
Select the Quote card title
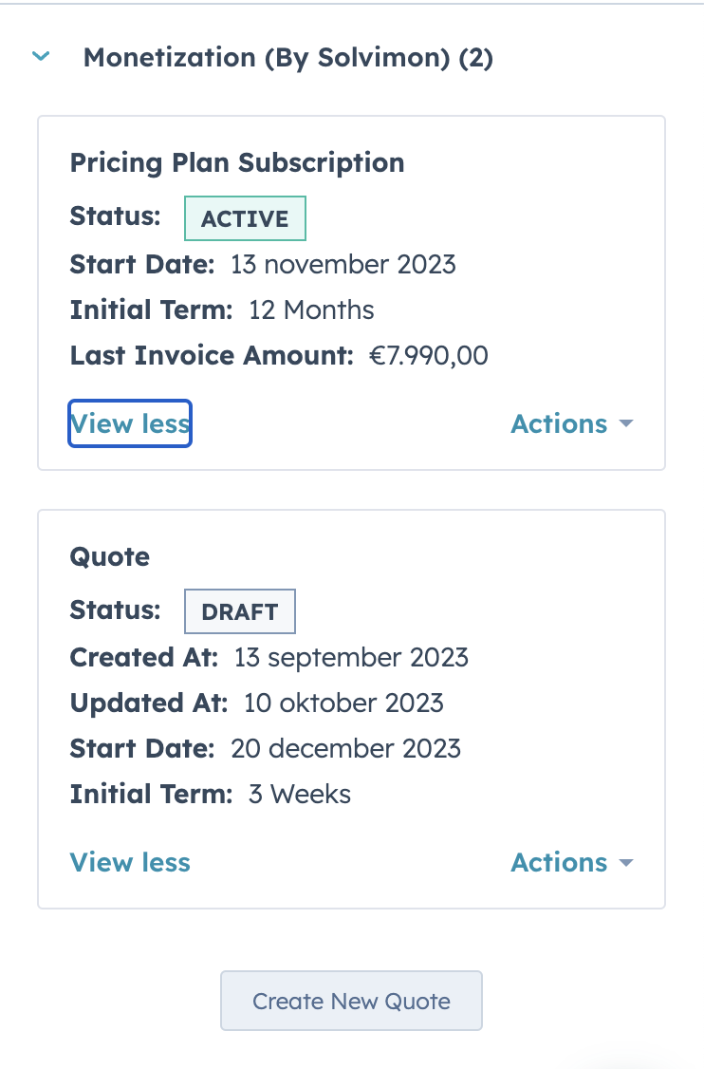pyautogui.click(x=110, y=556)
